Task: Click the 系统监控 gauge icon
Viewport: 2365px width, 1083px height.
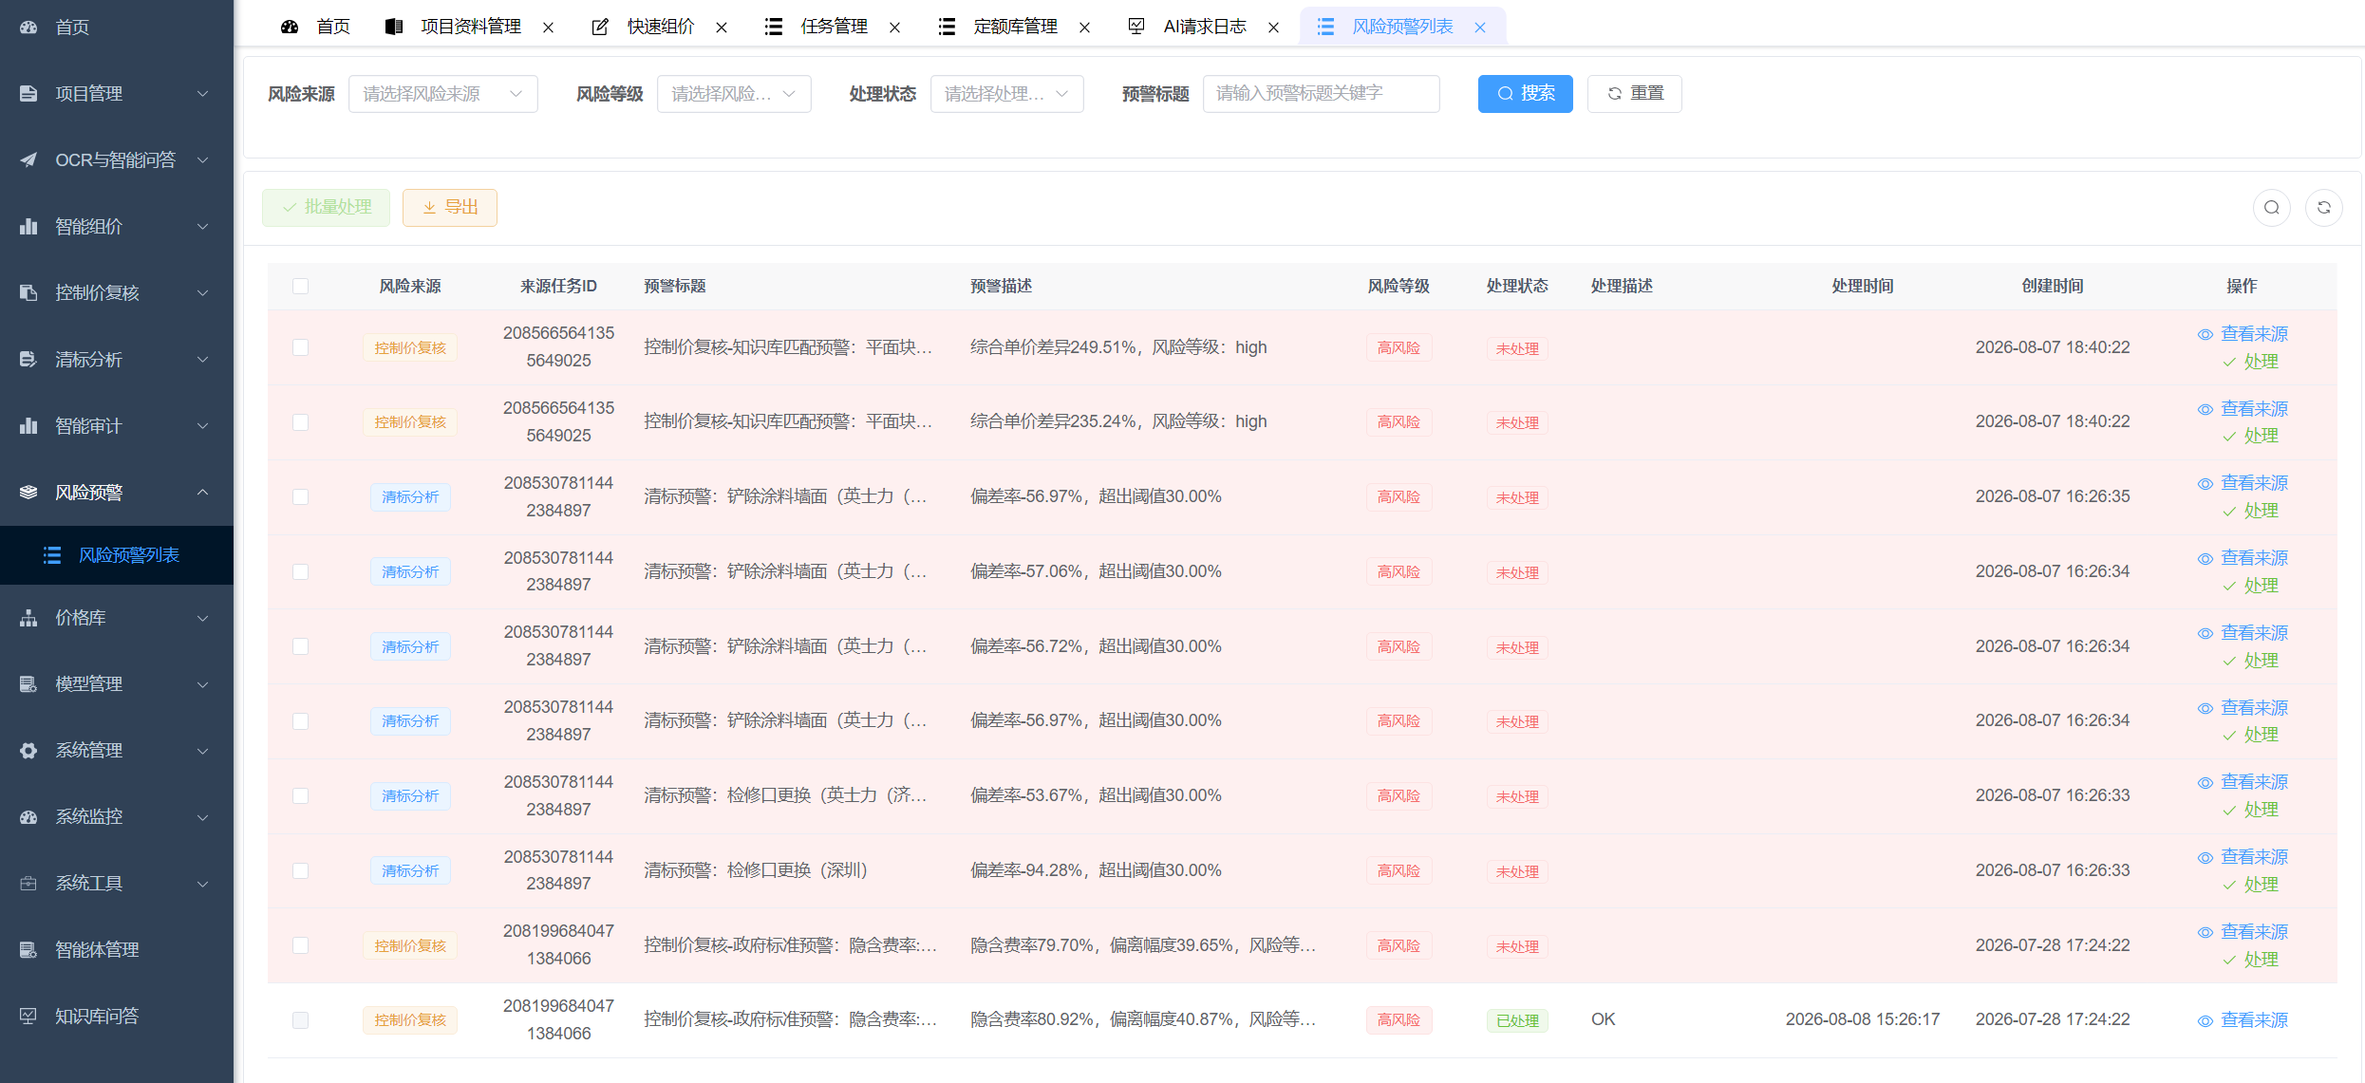Action: [x=28, y=817]
